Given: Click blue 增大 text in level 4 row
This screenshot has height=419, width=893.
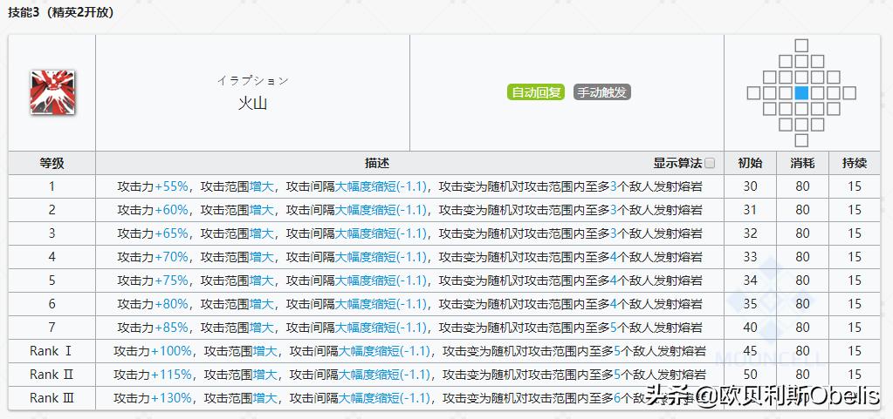Looking at the screenshot, I should (x=261, y=257).
